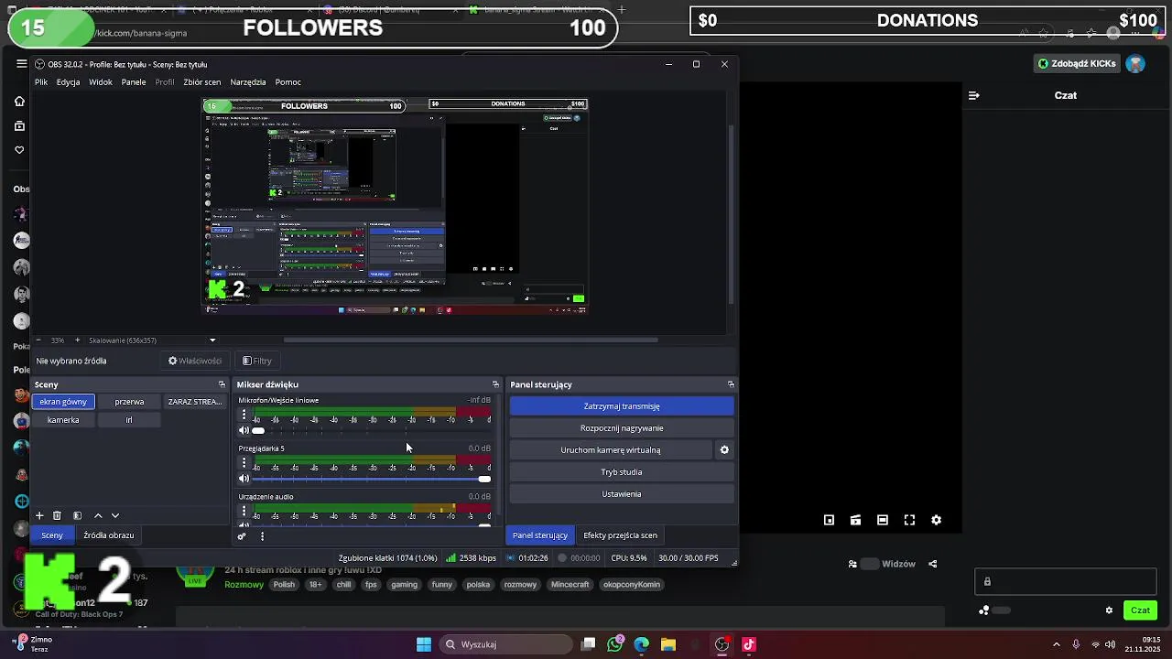Open Ustawienia in control panel
1172x659 pixels.
[x=622, y=494]
